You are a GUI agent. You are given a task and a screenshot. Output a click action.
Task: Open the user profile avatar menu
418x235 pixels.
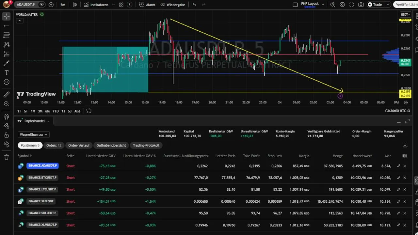pyautogui.click(x=7, y=5)
